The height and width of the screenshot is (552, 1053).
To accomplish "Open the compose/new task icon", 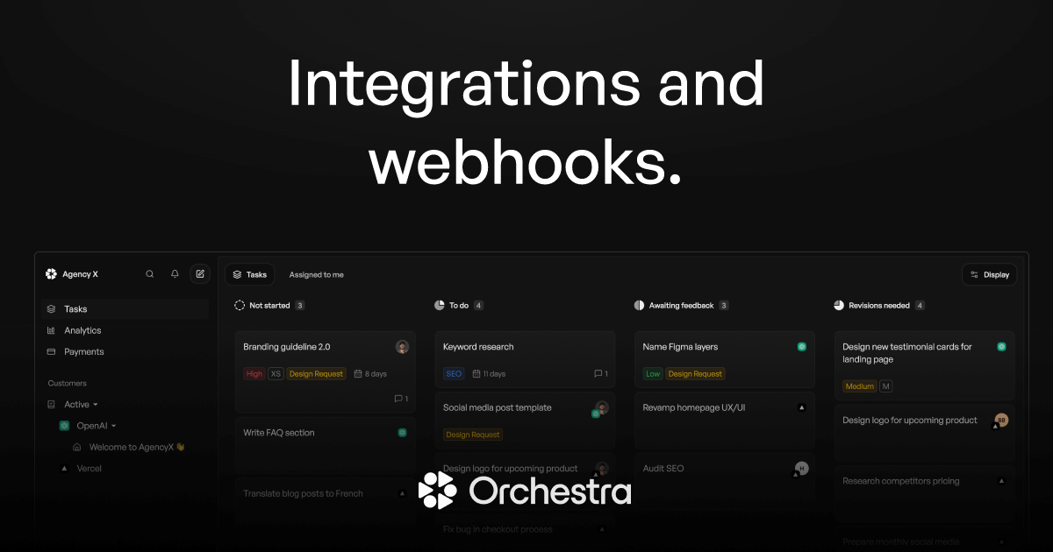I will (200, 273).
